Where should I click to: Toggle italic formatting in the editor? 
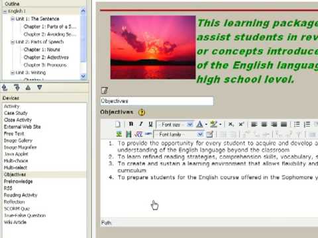[141, 124]
